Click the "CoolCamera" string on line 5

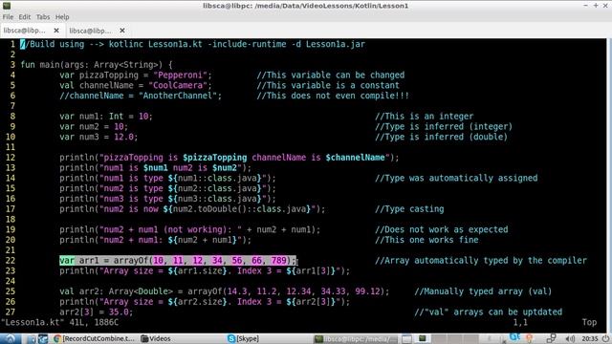pos(178,85)
